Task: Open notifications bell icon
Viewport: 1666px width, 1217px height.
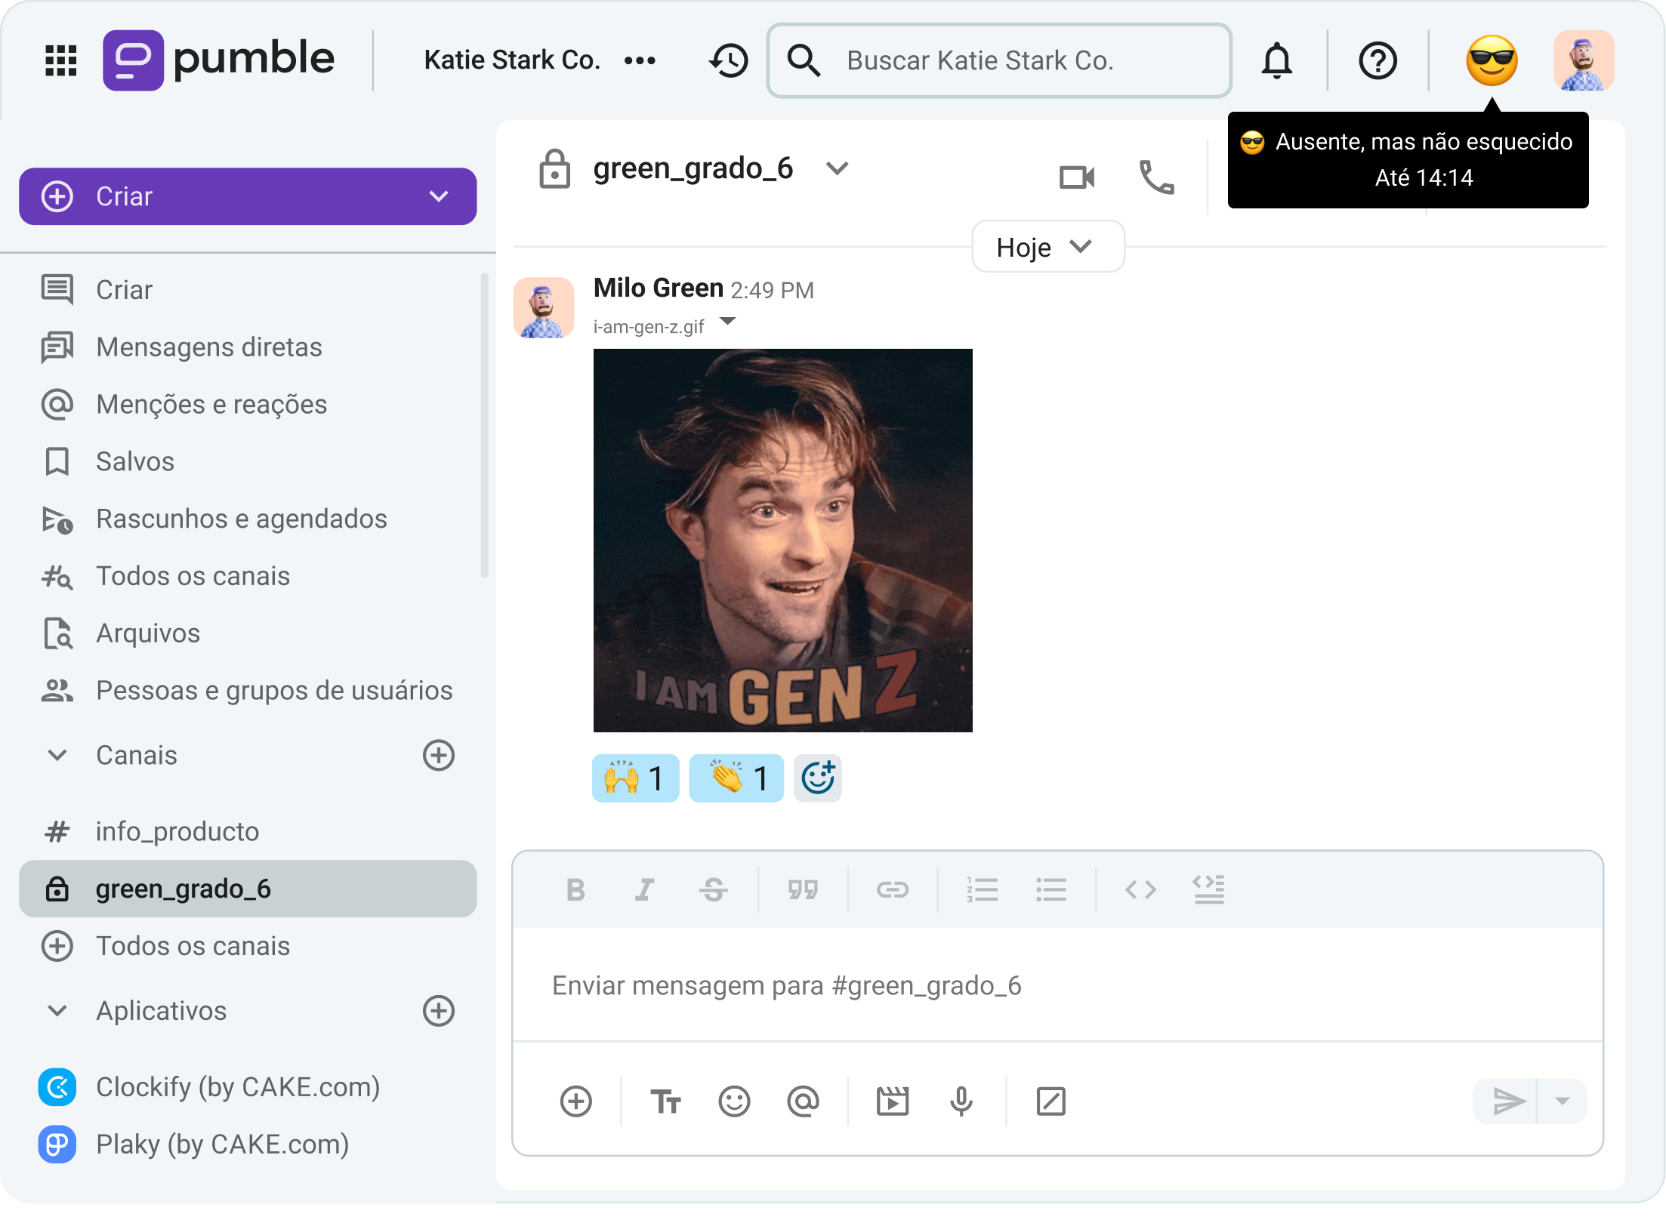Action: coord(1277,60)
